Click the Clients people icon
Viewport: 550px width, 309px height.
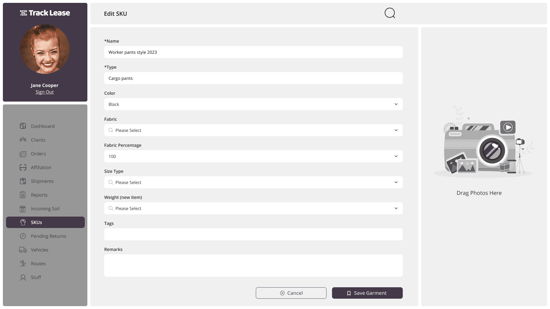(23, 140)
